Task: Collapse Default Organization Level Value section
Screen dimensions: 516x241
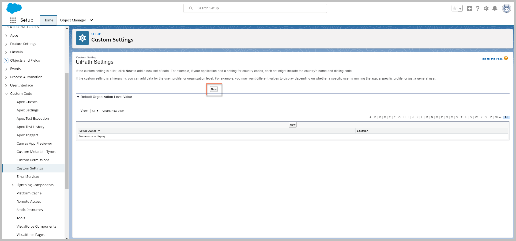Action: tap(78, 97)
